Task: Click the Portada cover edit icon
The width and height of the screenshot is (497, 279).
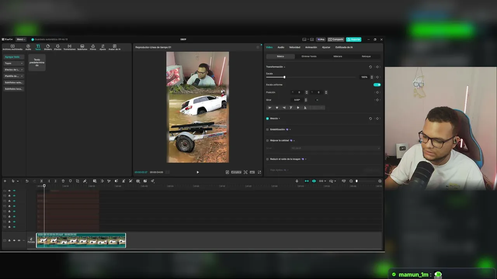Action: click(x=31, y=240)
